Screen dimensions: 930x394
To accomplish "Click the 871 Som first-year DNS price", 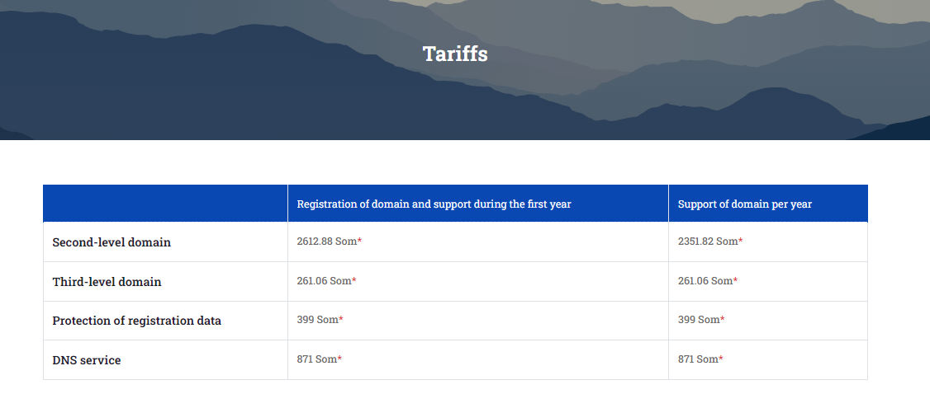I will coord(316,359).
